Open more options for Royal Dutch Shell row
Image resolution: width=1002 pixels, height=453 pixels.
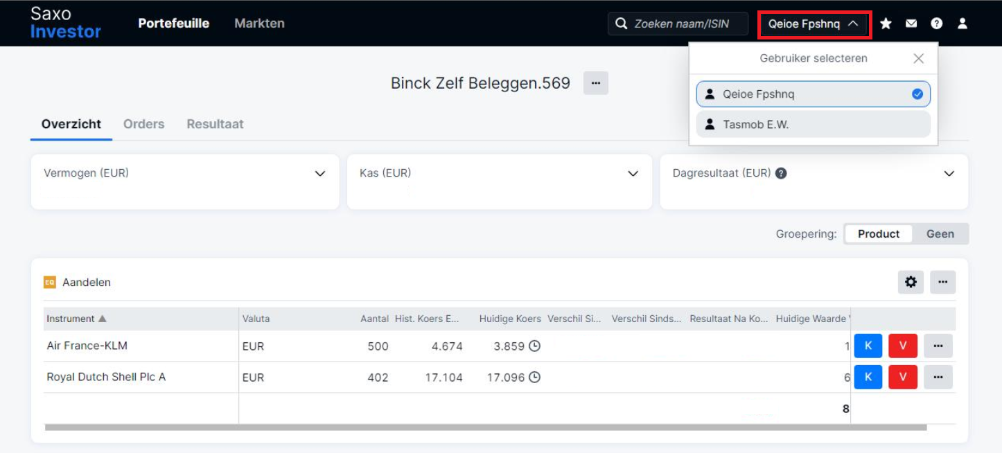click(x=938, y=377)
